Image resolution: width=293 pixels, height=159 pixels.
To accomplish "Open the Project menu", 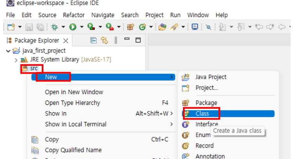I will [x=154, y=15].
